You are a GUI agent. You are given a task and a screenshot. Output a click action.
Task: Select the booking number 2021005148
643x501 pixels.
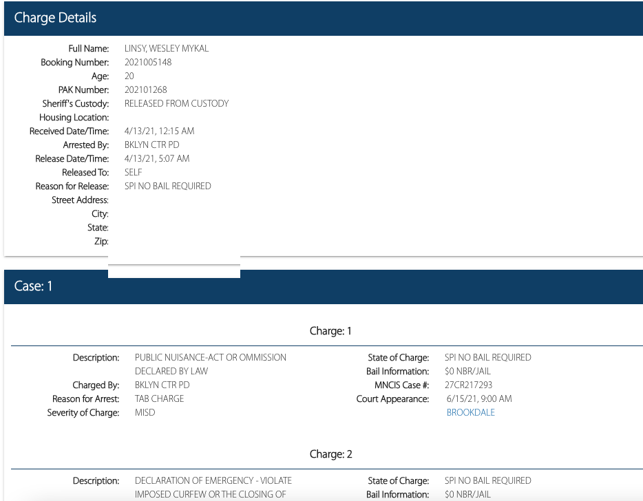(148, 63)
